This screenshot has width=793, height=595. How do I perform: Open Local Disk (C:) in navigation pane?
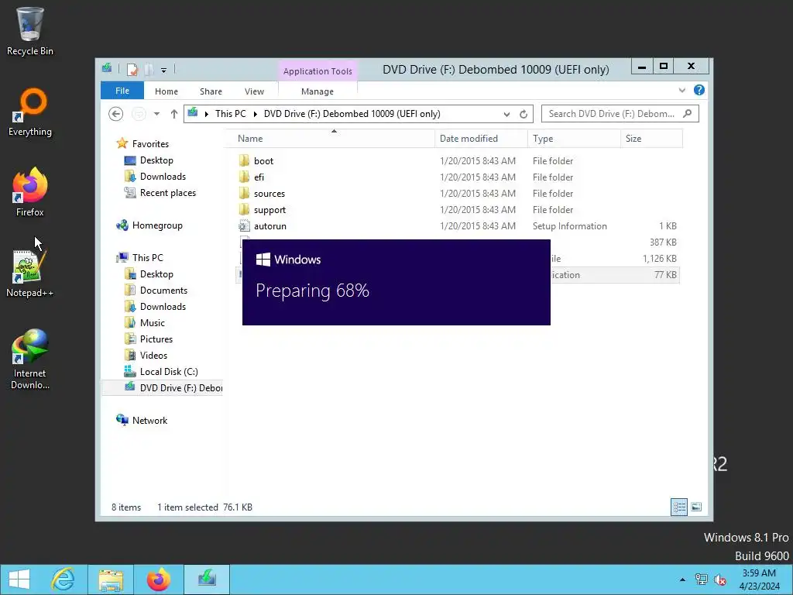(x=168, y=371)
